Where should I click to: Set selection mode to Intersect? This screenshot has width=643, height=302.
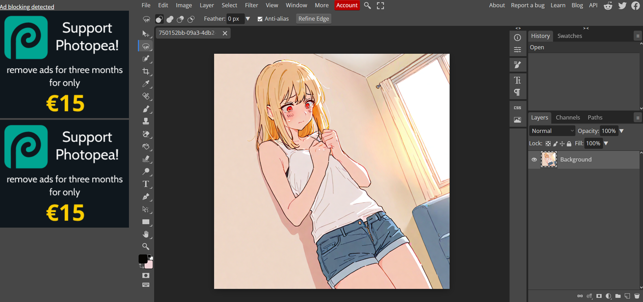click(191, 19)
